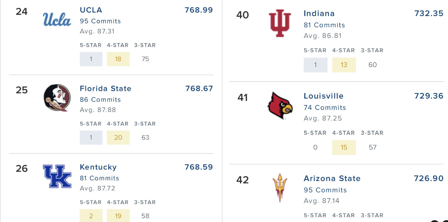448x222 pixels.
Task: Select UCLA's 4-star count box showing 18
Action: point(118,59)
